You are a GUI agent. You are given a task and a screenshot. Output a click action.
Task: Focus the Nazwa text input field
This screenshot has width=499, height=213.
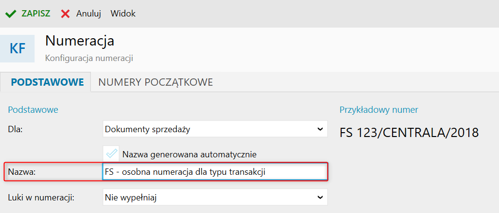[x=214, y=172]
